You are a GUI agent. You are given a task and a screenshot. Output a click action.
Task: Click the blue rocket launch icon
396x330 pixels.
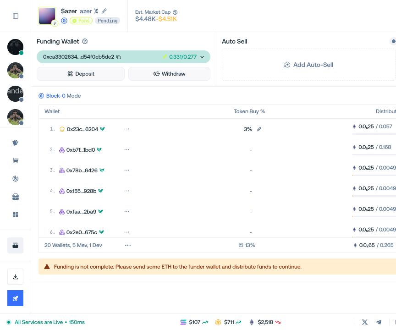pos(16,298)
